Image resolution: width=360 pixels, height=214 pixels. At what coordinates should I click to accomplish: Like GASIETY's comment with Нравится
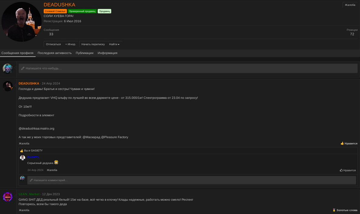pos(348,170)
